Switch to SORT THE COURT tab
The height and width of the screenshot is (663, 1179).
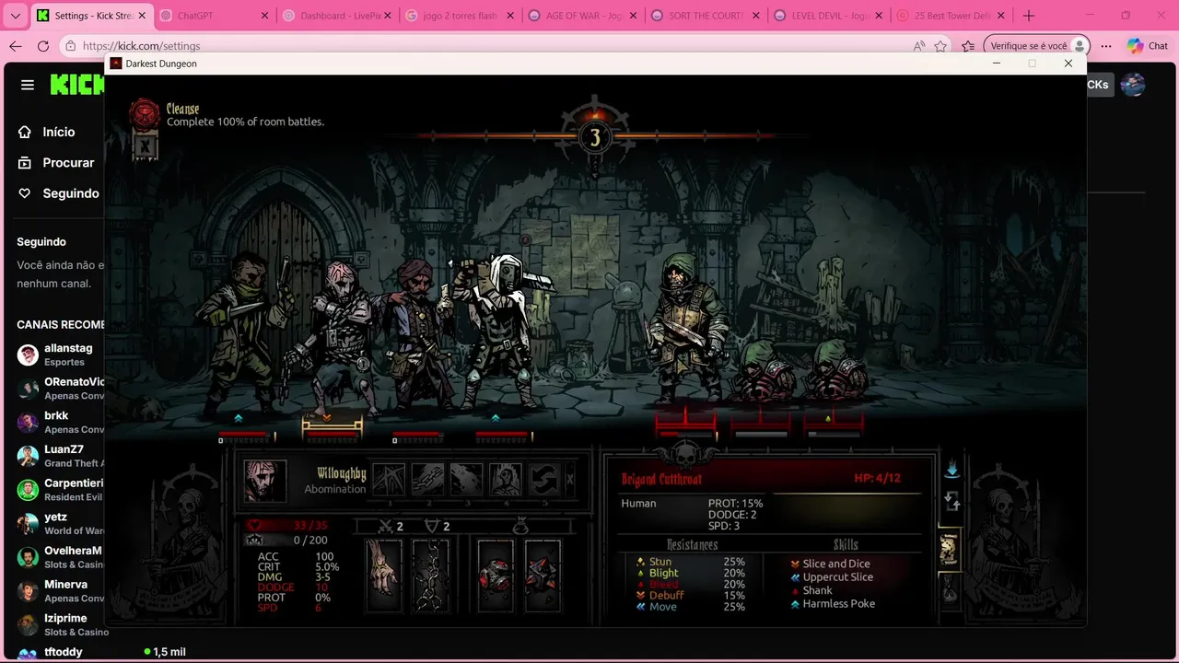pyautogui.click(x=704, y=16)
